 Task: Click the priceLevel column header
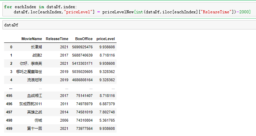(106, 39)
